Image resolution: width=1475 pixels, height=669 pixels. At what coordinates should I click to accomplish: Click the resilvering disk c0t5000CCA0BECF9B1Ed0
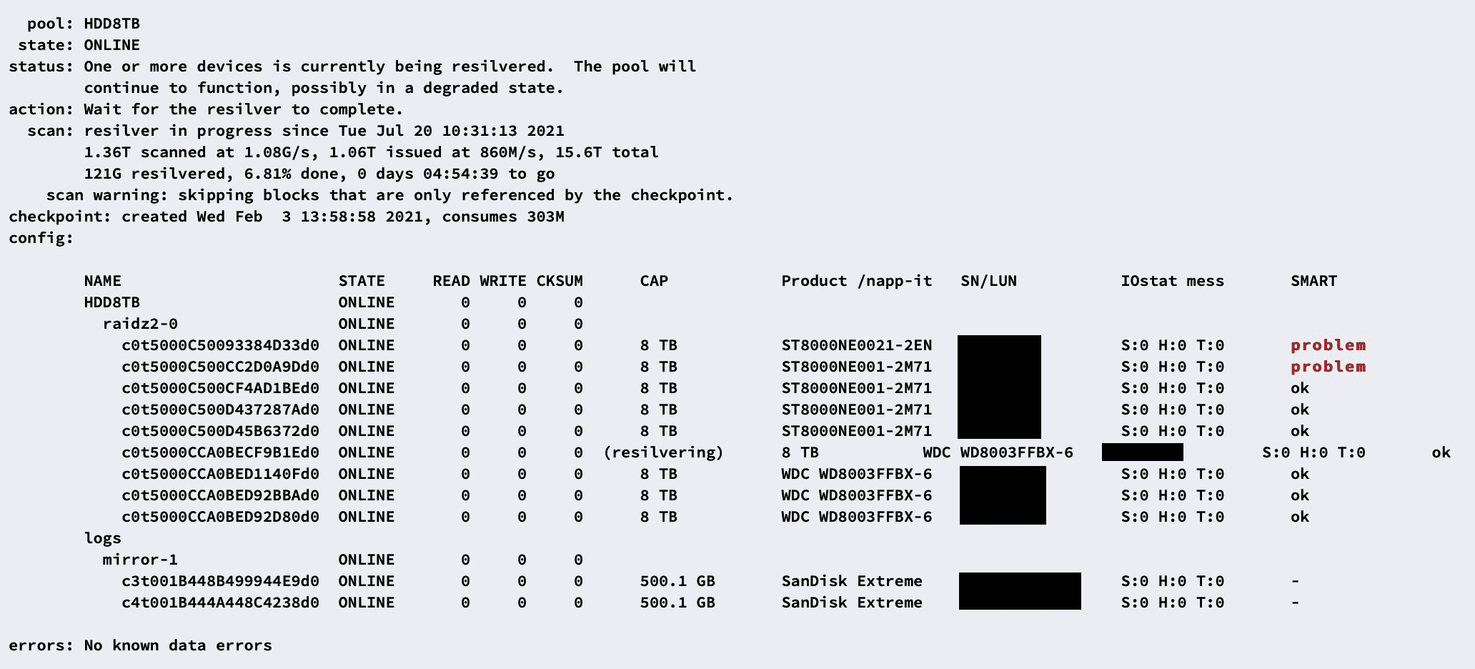point(220,452)
